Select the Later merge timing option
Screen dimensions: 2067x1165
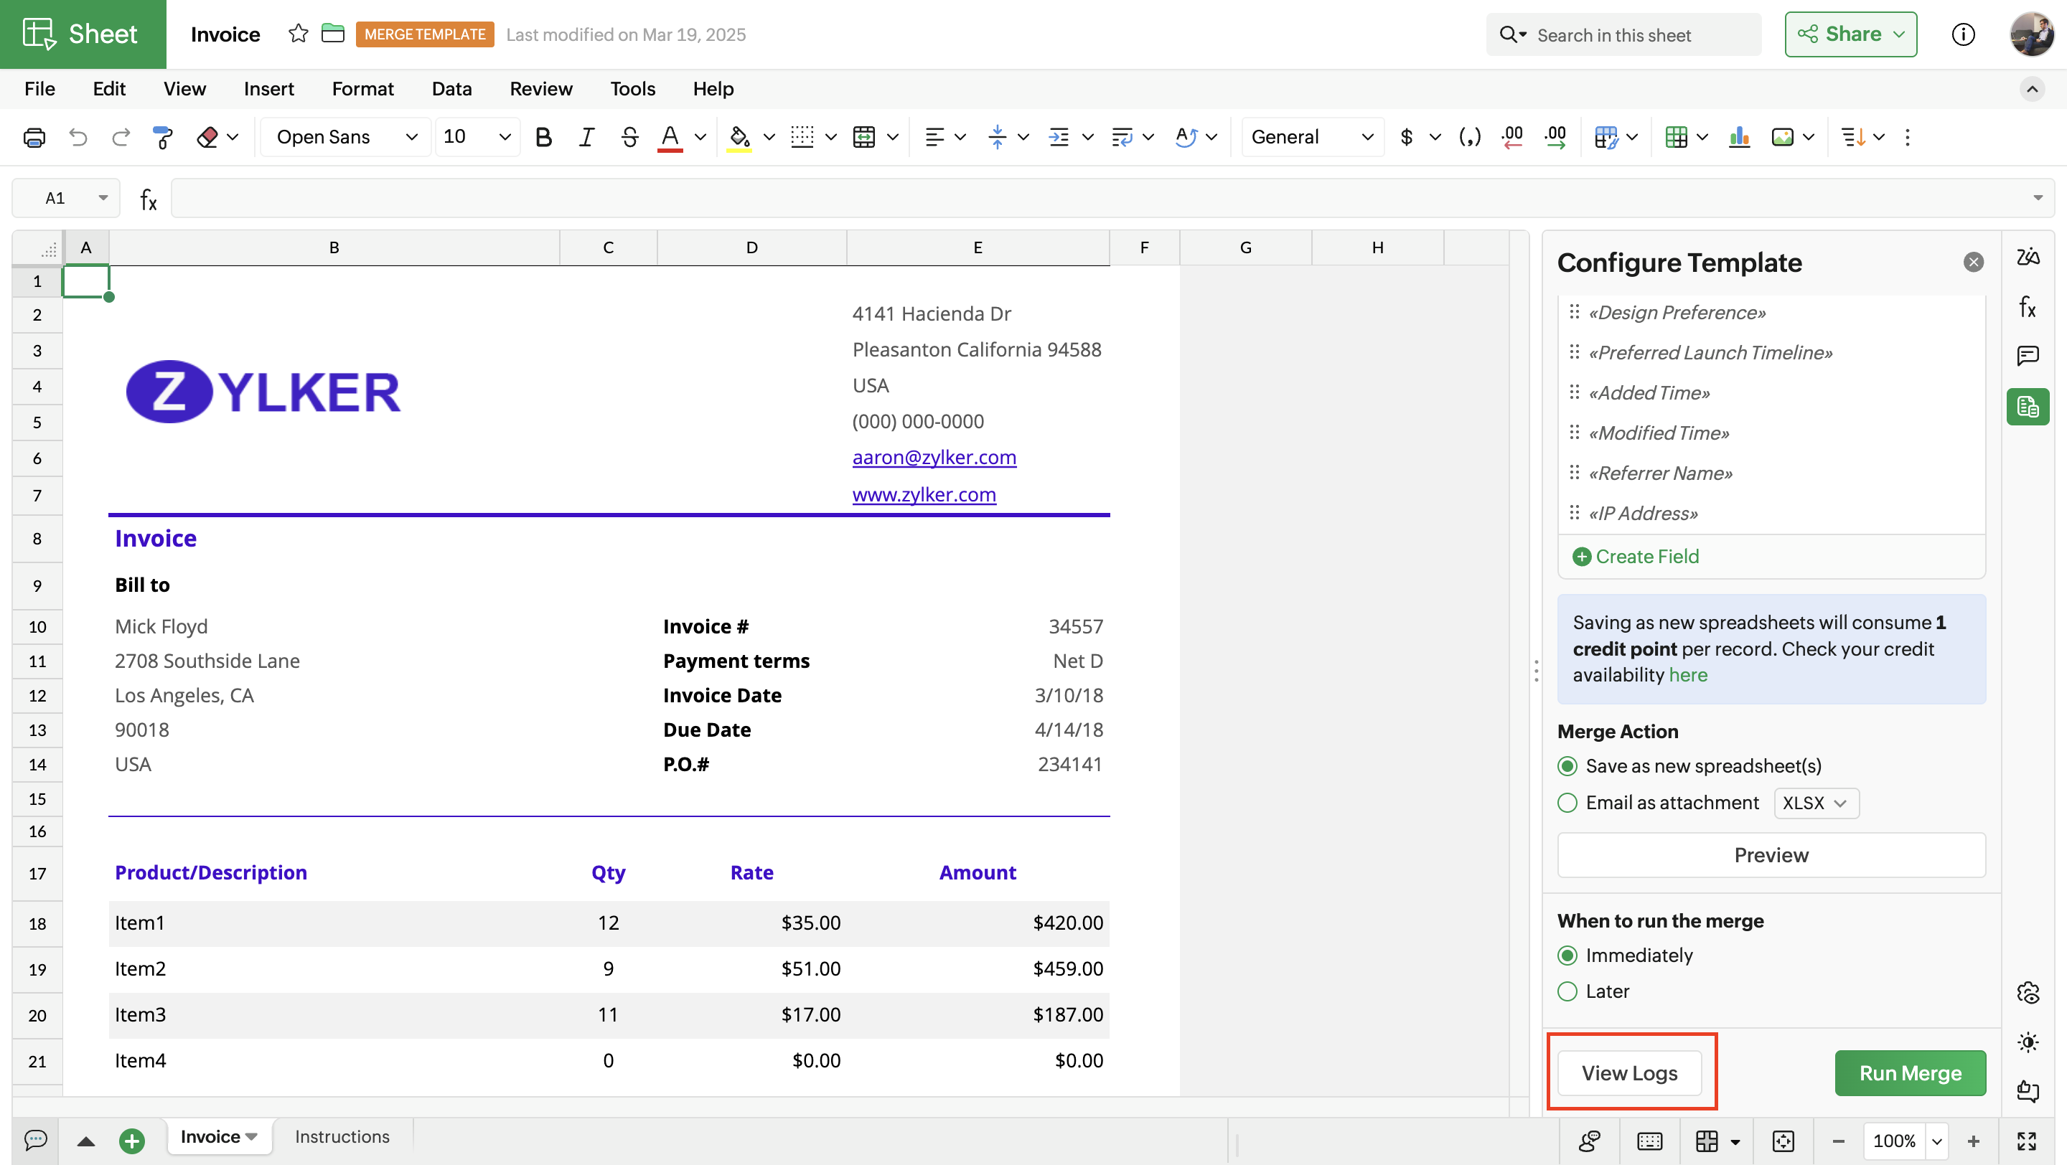(1567, 991)
